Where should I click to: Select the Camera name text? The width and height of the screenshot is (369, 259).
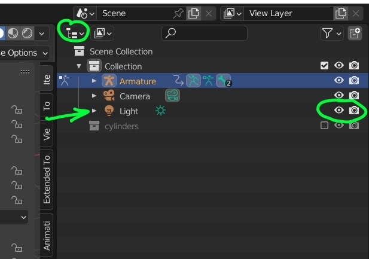click(135, 96)
